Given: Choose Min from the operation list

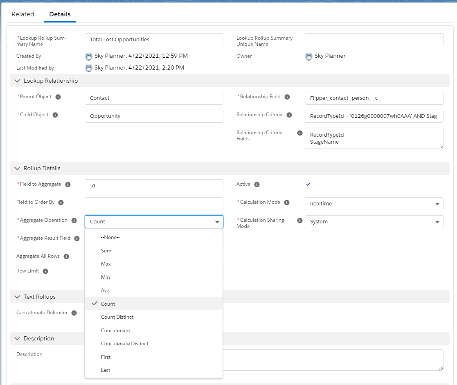Looking at the screenshot, I should (x=153, y=277).
